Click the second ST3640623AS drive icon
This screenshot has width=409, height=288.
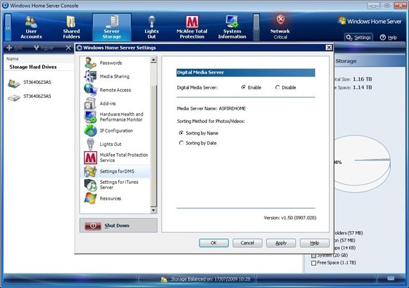click(x=14, y=98)
